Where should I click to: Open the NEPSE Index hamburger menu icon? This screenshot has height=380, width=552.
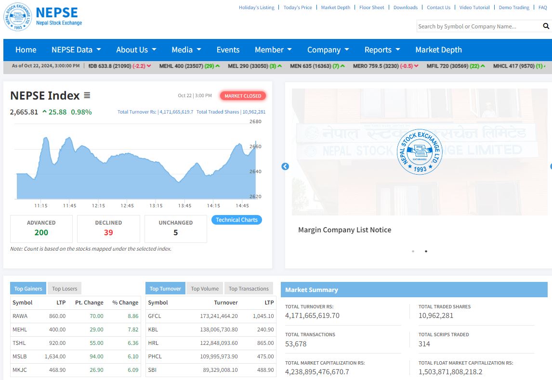coord(87,95)
